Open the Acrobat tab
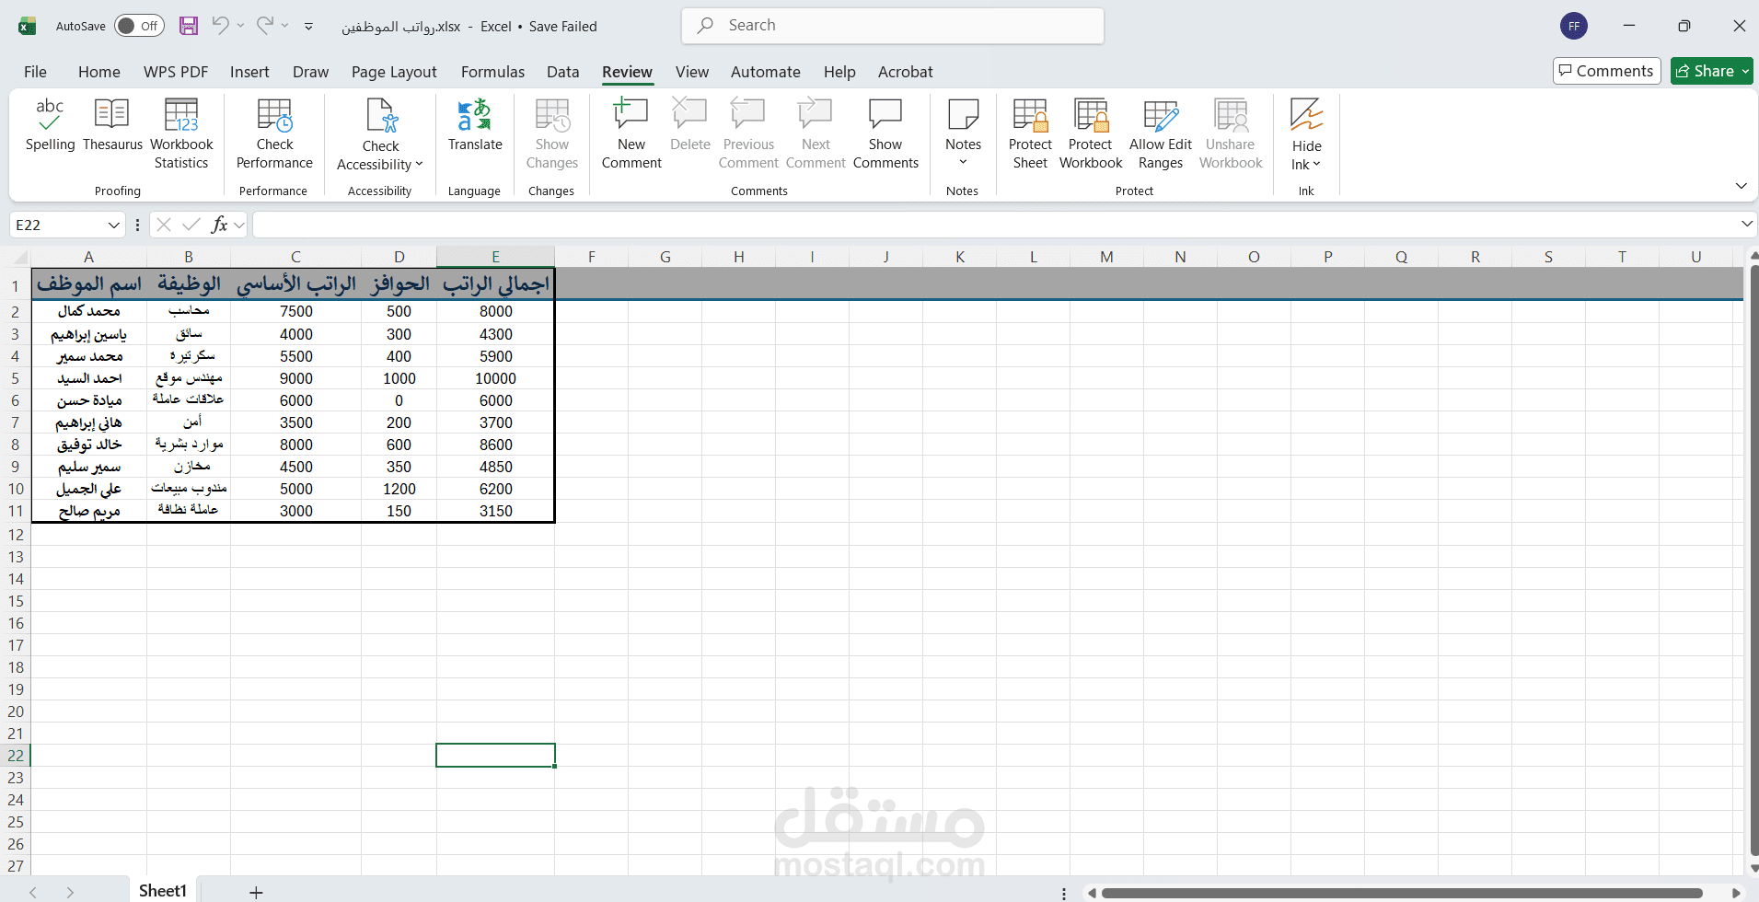Viewport: 1759px width, 902px height. (905, 72)
